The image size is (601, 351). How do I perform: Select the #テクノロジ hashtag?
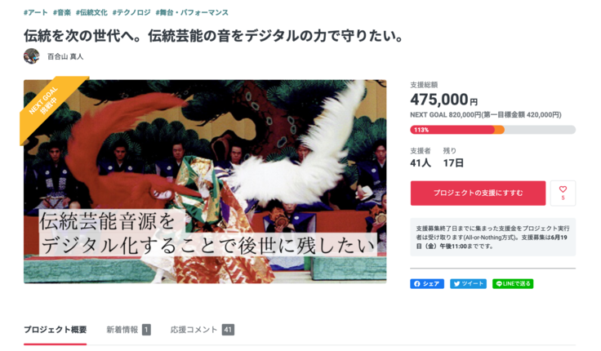click(x=131, y=12)
